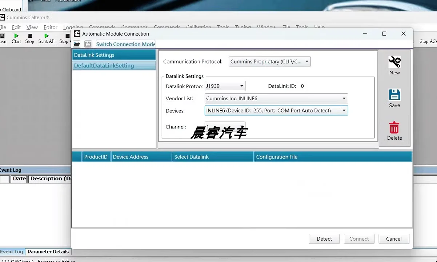Expand the Vendor List dropdown
The height and width of the screenshot is (262, 437).
pyautogui.click(x=276, y=98)
